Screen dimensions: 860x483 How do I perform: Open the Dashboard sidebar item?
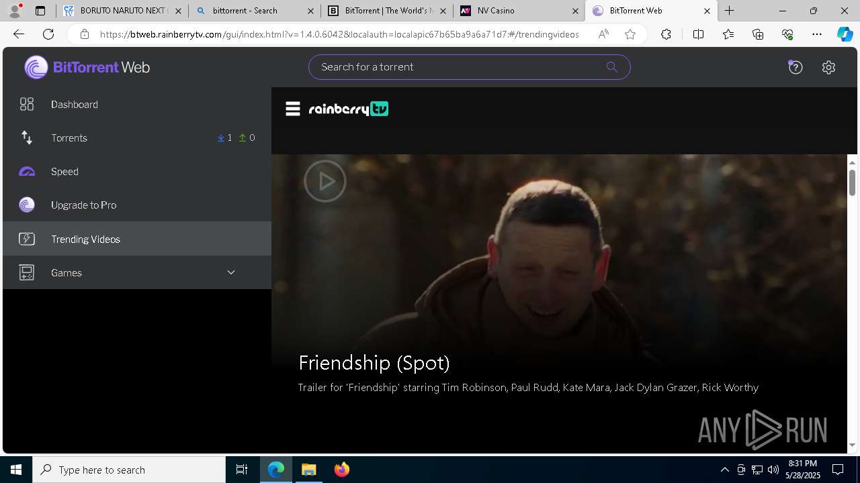137,104
